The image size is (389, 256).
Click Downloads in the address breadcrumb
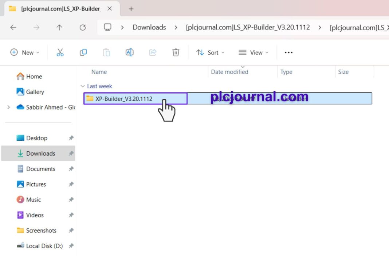point(149,27)
